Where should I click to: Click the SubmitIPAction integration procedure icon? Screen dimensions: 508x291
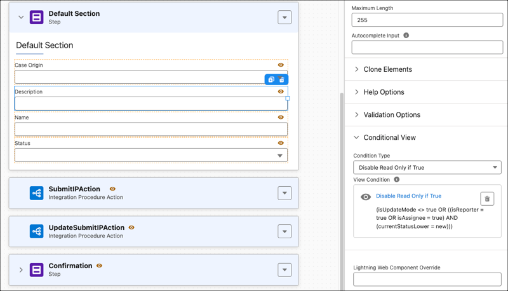point(36,193)
